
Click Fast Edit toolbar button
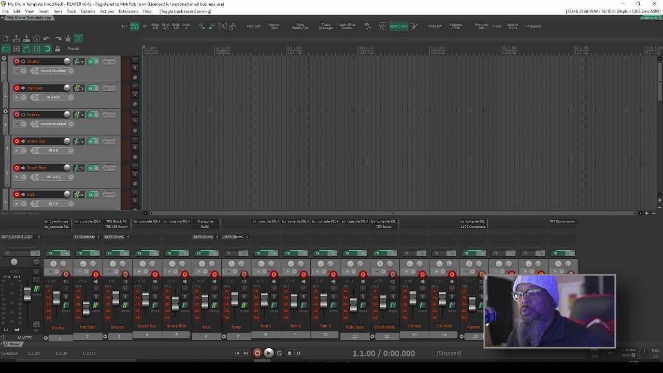coord(254,26)
